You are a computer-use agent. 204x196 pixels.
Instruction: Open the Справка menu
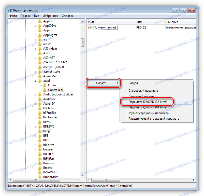[68, 16]
